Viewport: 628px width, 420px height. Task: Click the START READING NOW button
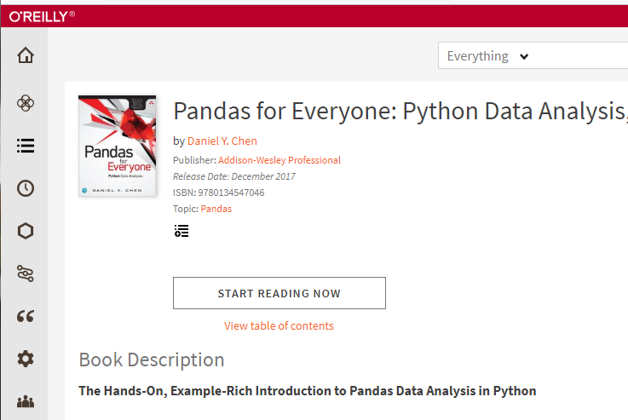tap(279, 293)
